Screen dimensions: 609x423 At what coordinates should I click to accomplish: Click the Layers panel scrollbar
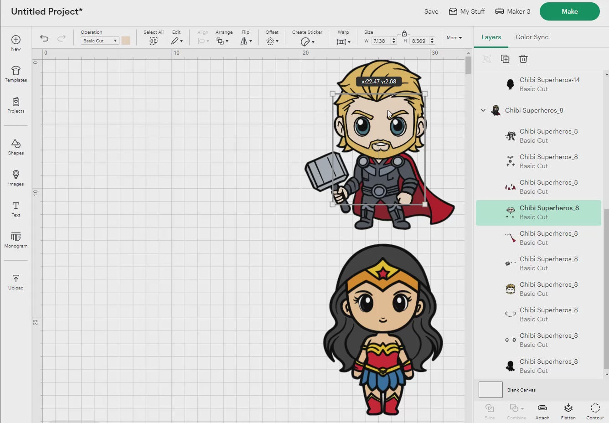point(606,288)
